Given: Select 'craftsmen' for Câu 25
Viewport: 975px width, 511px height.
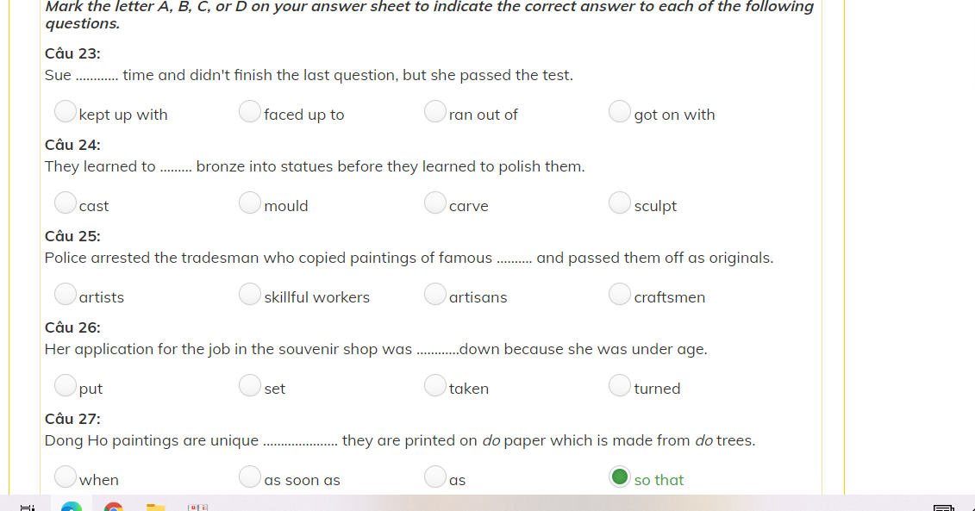Looking at the screenshot, I should 620,295.
